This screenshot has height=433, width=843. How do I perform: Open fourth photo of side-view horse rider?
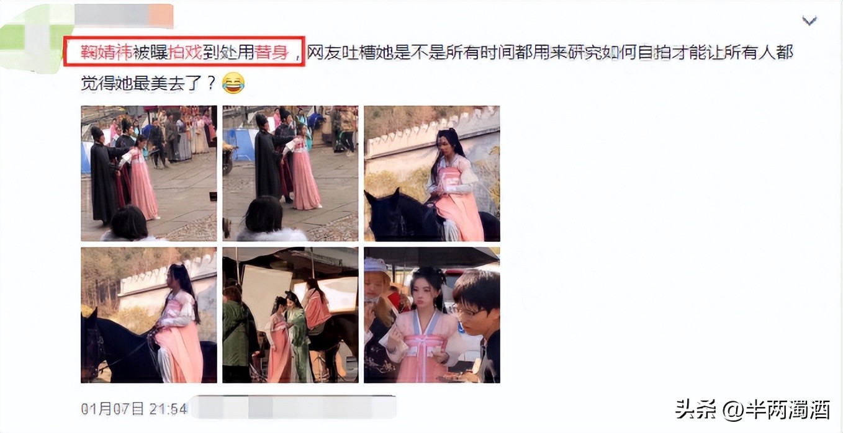click(149, 315)
